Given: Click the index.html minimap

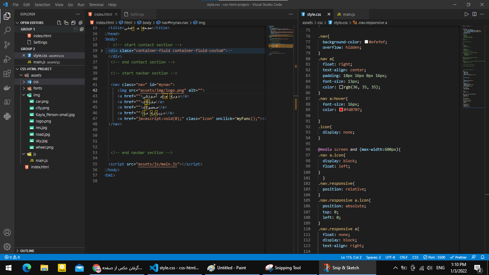Looking at the screenshot, I should 281,40.
